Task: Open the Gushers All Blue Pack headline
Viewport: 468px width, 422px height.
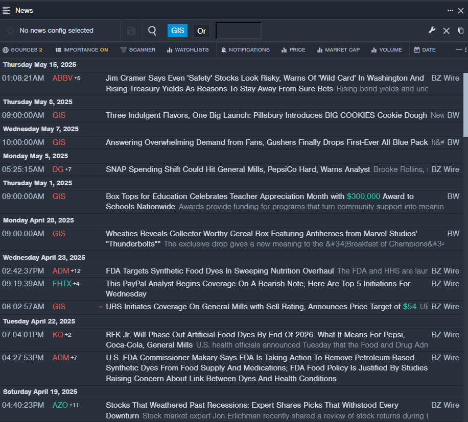Action: 267,142
